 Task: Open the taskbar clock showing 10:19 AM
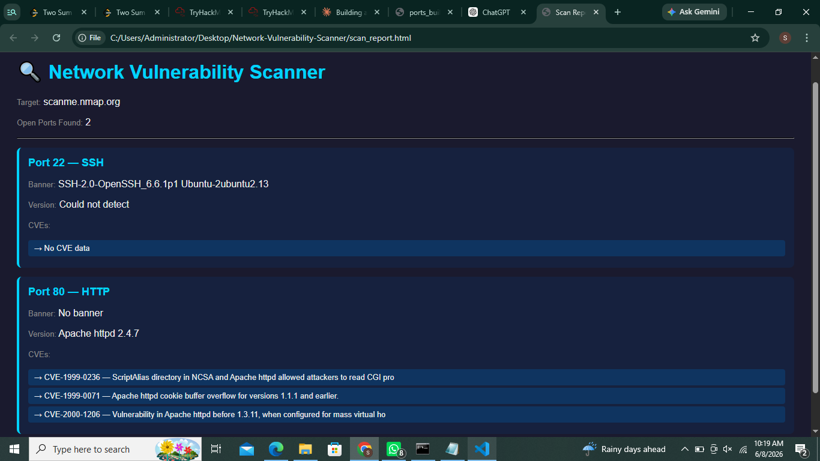coord(768,449)
